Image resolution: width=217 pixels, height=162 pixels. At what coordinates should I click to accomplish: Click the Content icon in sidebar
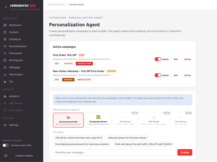click(5, 32)
